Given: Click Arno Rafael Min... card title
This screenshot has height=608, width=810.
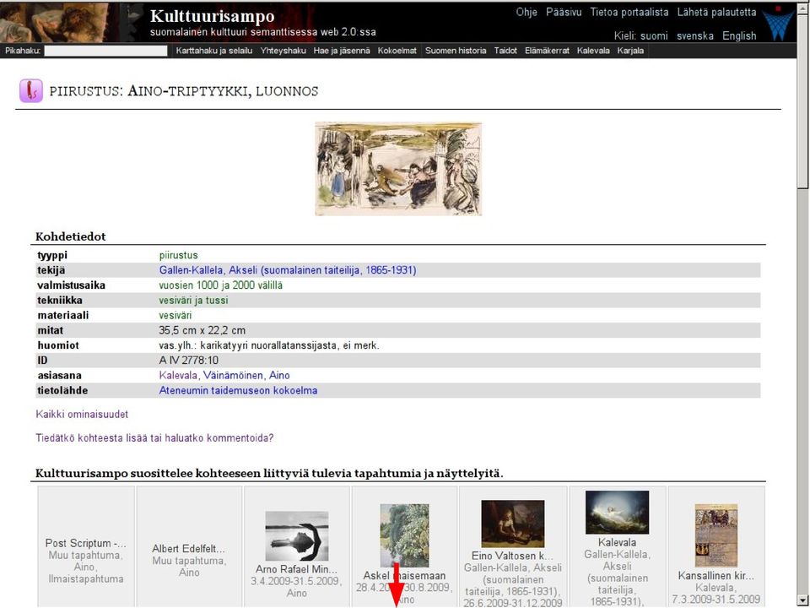Looking at the screenshot, I should pos(296,570).
